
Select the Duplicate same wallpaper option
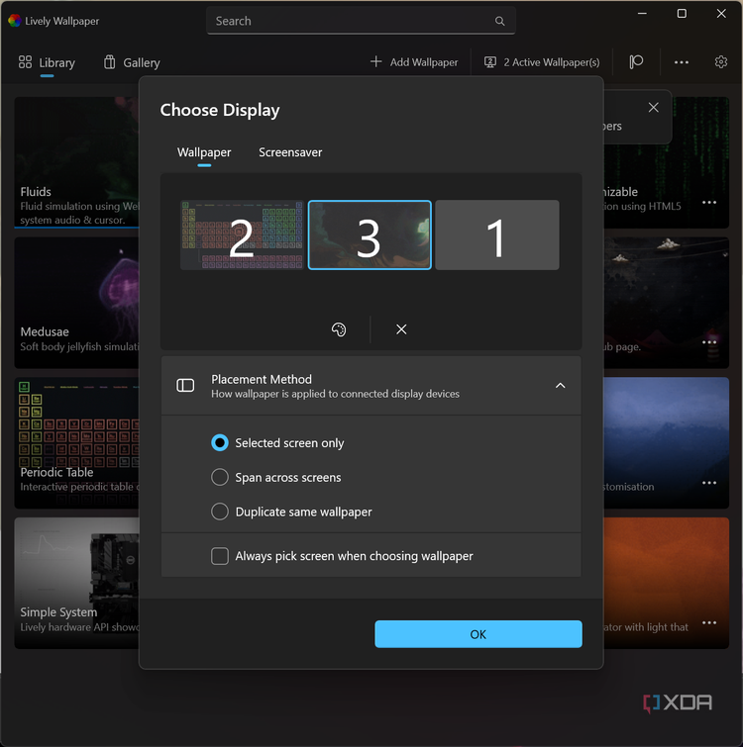[x=291, y=512]
